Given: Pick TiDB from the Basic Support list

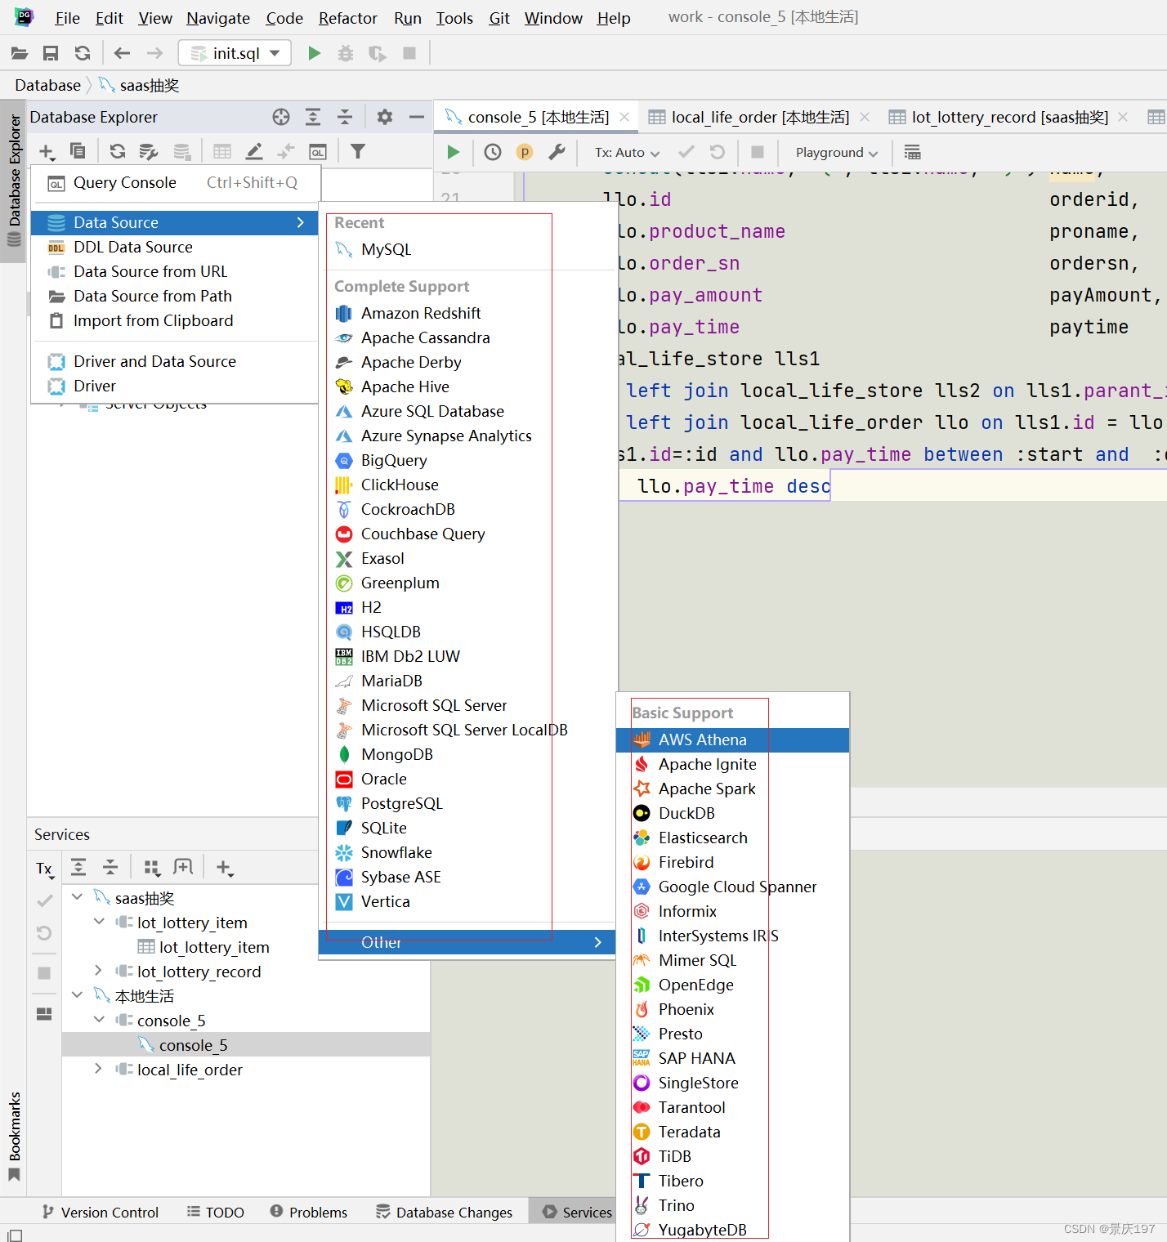Looking at the screenshot, I should pyautogui.click(x=732, y=1156).
